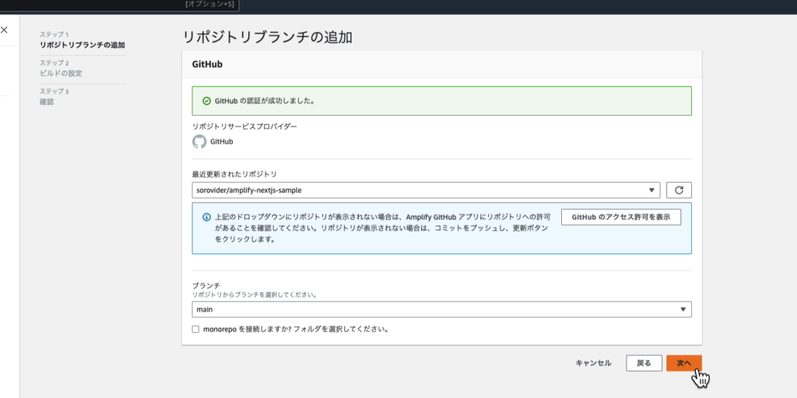Screen dimensions: 797x398
Task: Click the GitHub octocat logo icon
Action: point(199,141)
